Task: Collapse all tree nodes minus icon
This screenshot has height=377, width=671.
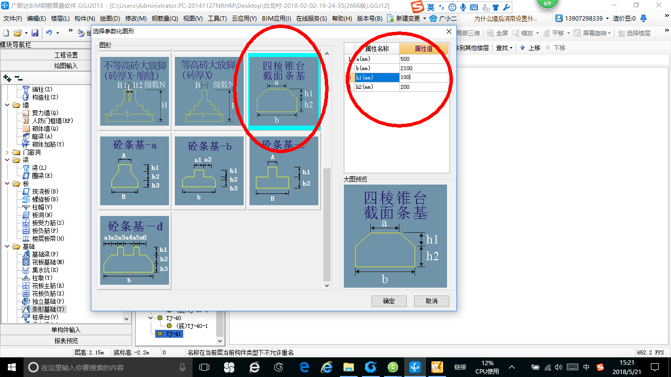Action: tap(18, 78)
